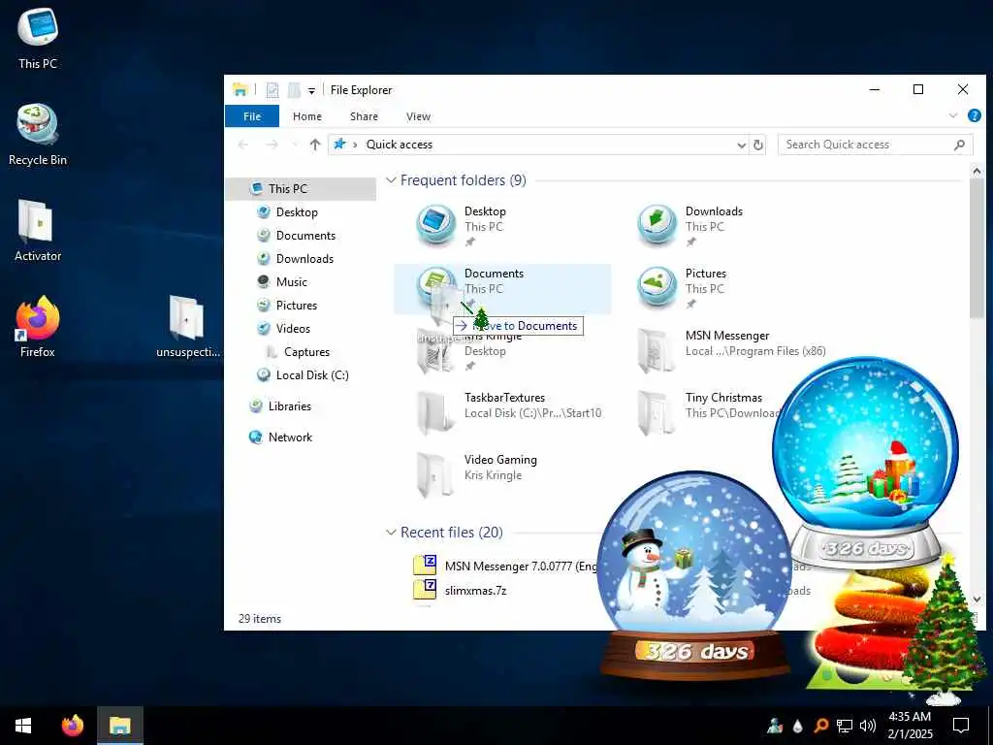Go back using the Back arrow
The height and width of the screenshot is (745, 993).
tap(243, 145)
